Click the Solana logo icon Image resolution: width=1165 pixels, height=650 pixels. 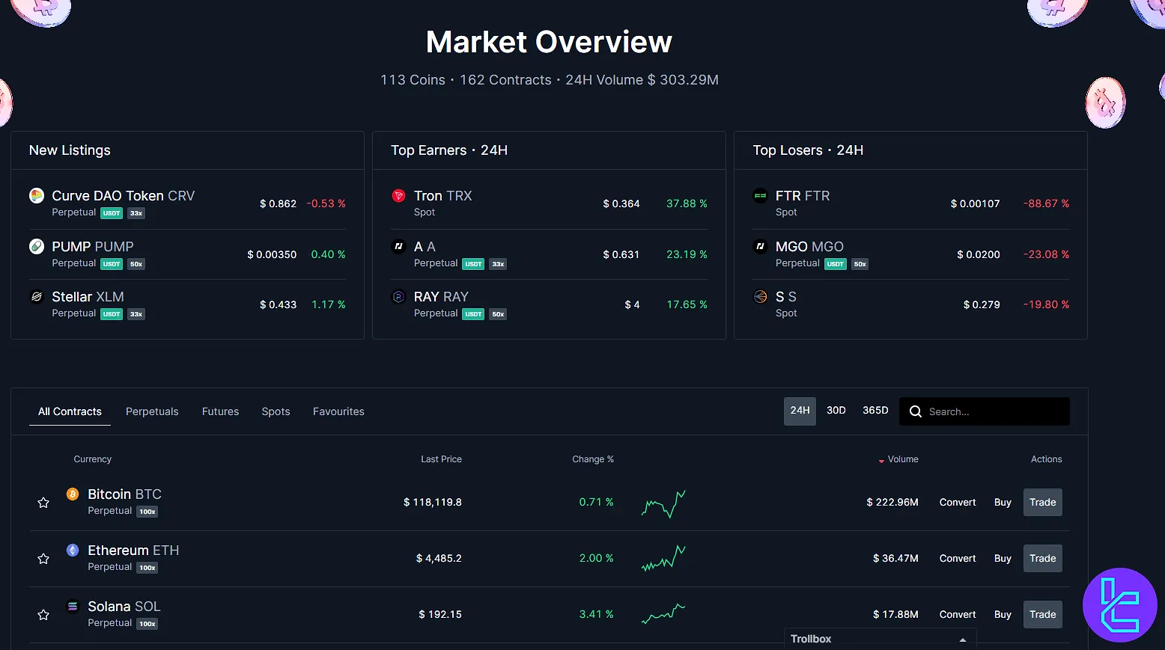pos(73,606)
